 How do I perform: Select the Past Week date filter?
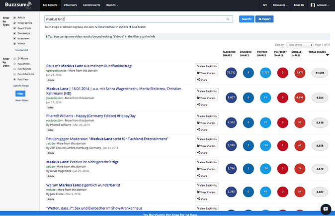(14, 64)
